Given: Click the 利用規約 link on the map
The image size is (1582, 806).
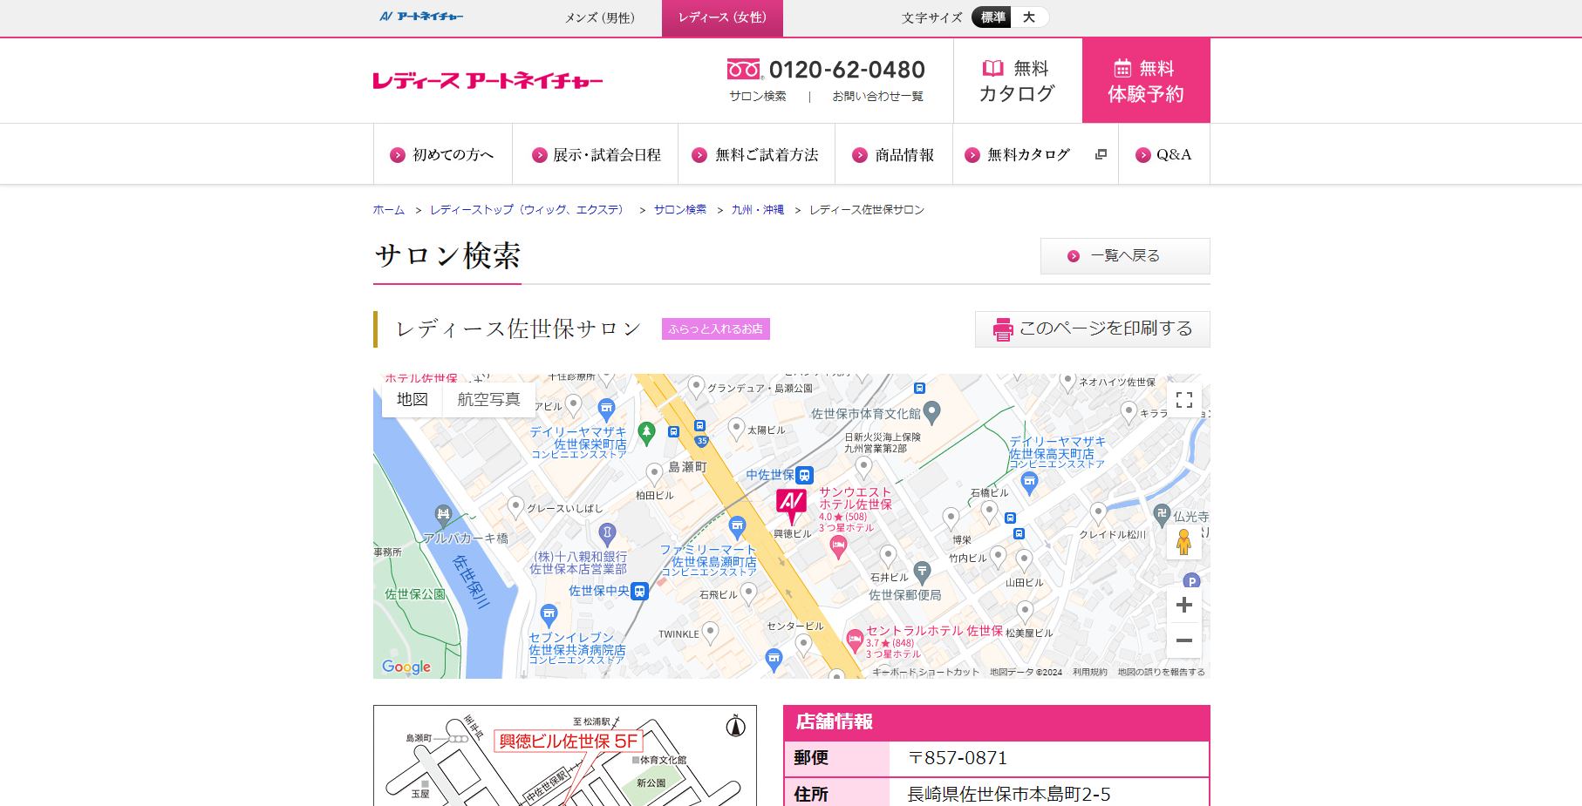Looking at the screenshot, I should point(1090,672).
